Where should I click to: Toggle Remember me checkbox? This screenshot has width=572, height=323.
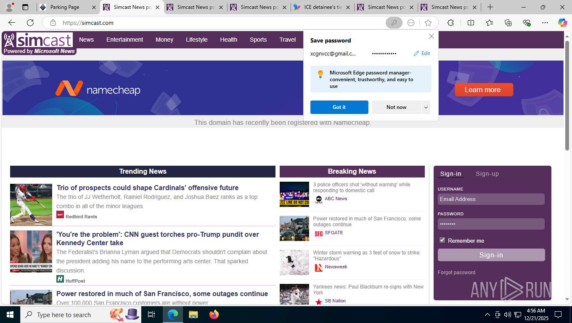click(x=442, y=240)
